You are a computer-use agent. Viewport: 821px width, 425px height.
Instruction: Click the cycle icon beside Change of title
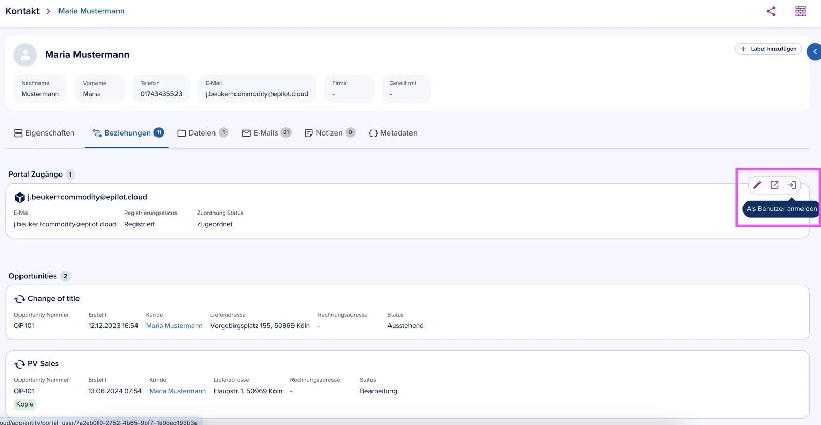[19, 299]
